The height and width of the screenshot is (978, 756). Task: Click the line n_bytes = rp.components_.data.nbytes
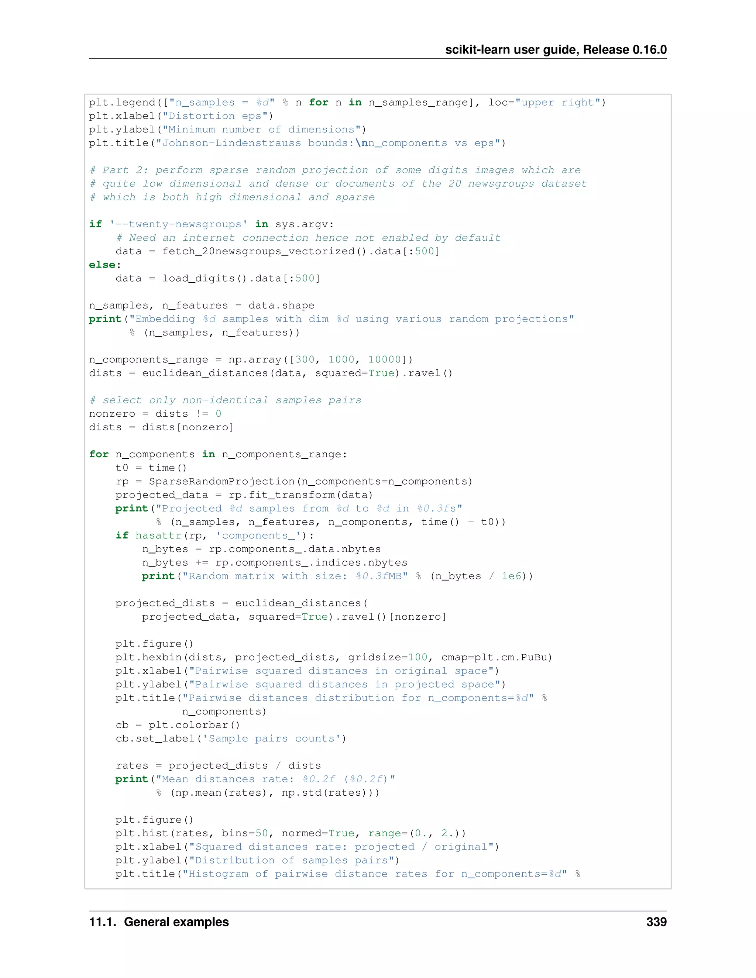click(x=262, y=549)
